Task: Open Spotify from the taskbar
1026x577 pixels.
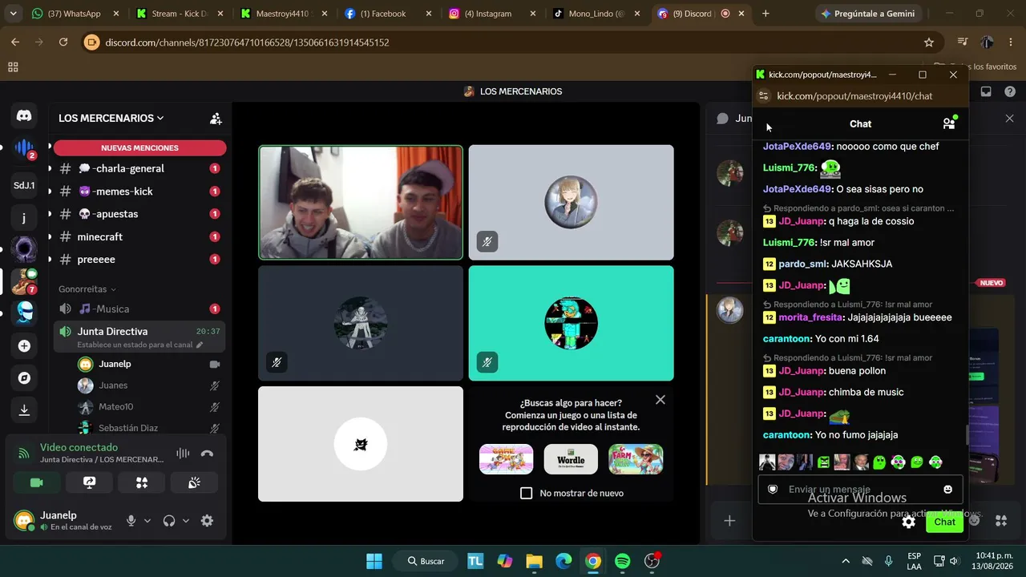Action: (623, 561)
